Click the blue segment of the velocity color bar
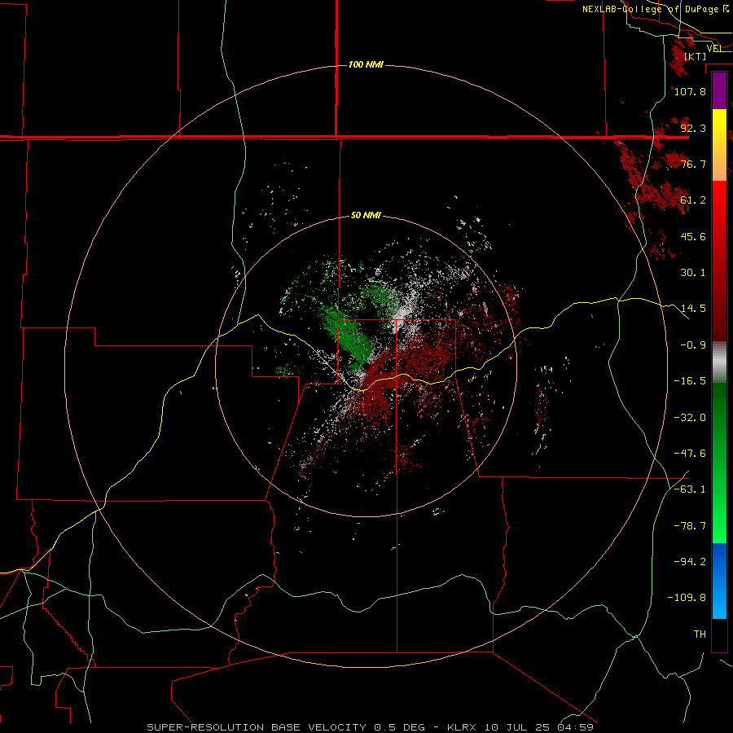 [719, 581]
